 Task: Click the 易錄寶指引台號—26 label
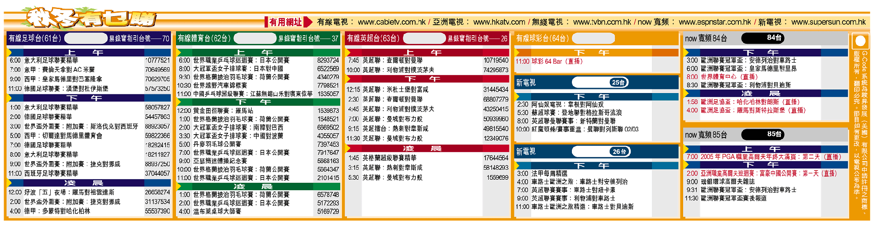click(477, 39)
